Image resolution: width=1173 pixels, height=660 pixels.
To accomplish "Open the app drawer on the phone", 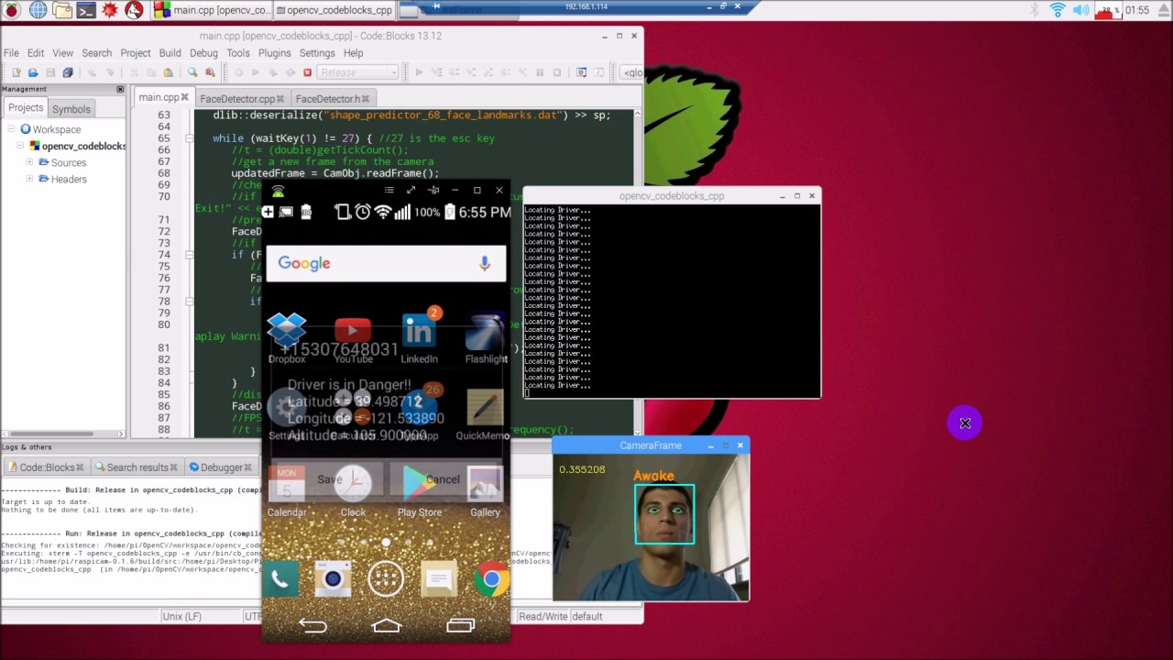I will point(386,579).
